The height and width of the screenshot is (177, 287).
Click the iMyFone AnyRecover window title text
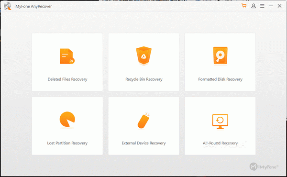coord(33,6)
